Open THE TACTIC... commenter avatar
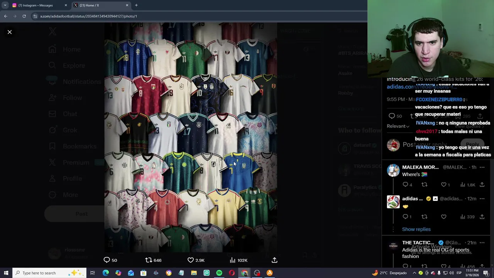Screen dimensions: 494x278 tap(393, 246)
